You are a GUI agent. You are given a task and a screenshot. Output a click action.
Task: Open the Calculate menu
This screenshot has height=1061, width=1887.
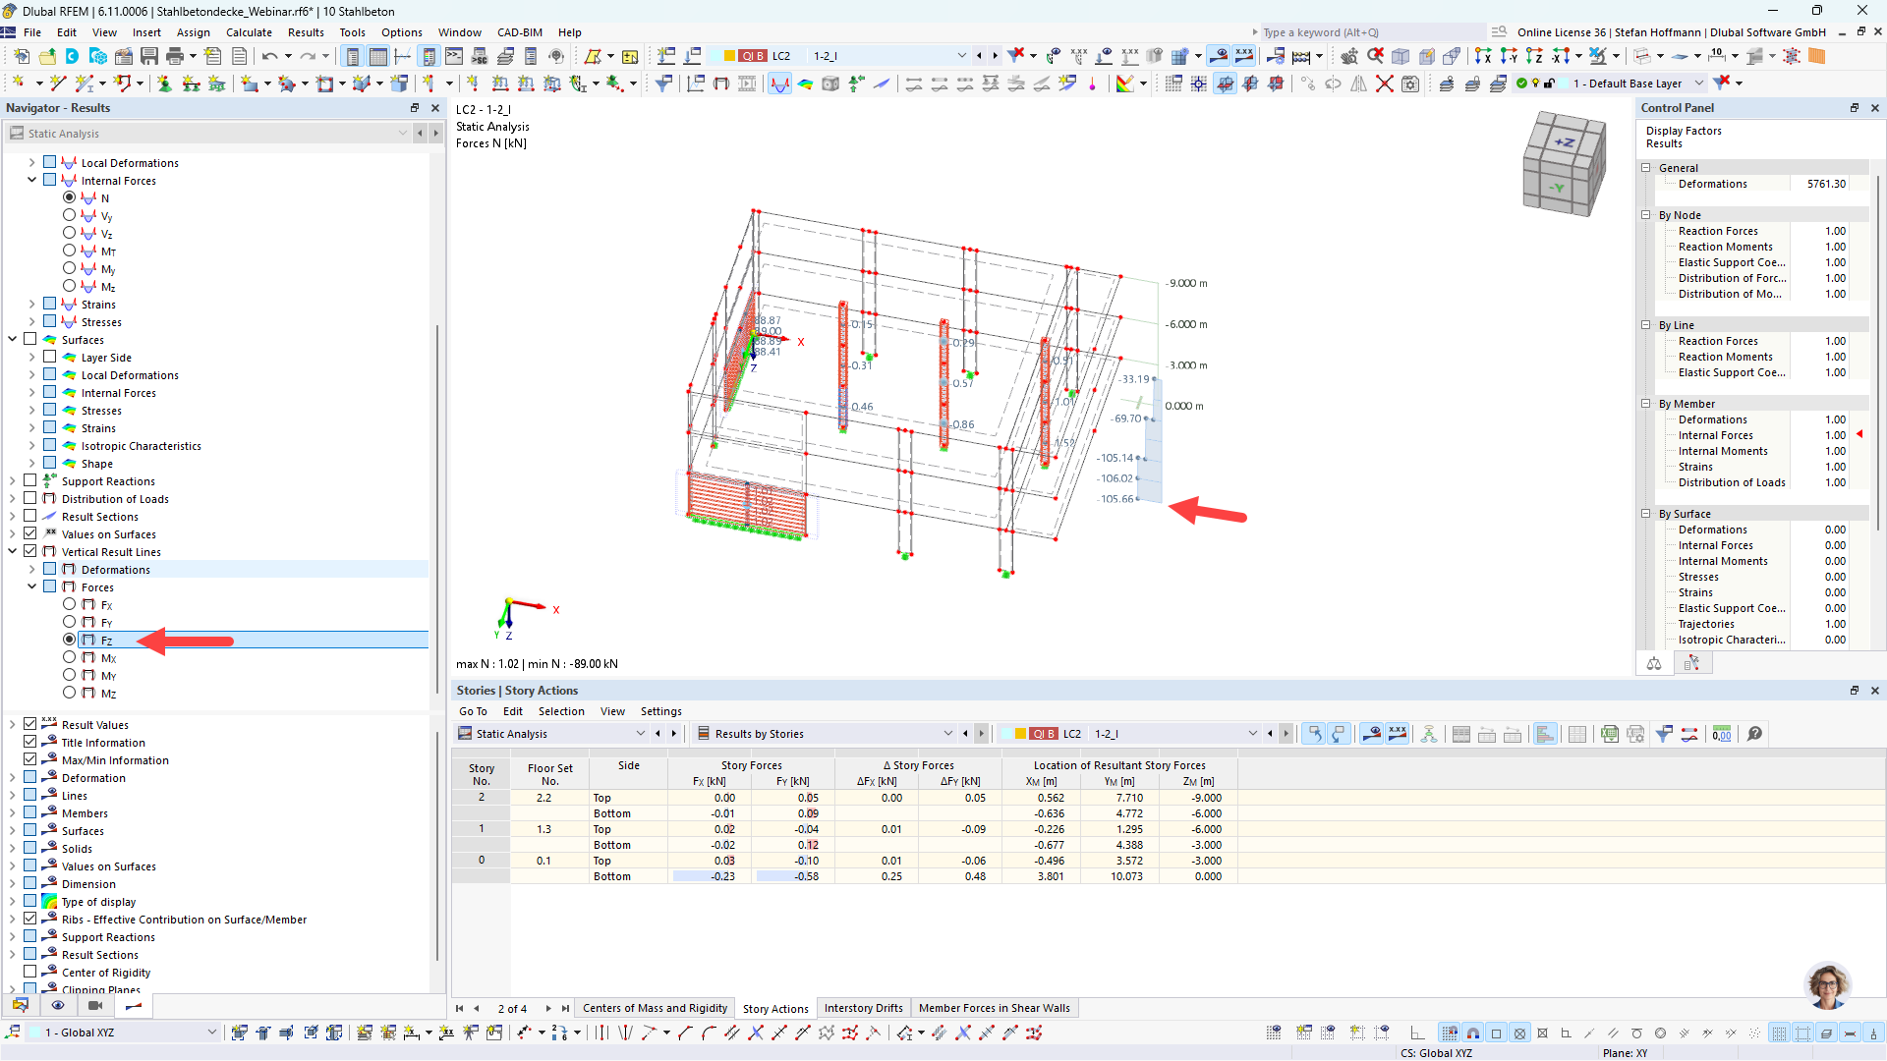[249, 32]
